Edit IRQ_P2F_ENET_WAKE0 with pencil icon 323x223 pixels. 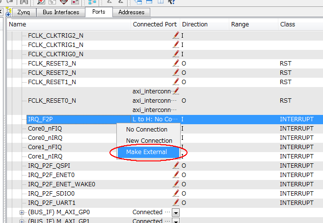pyautogui.click(x=176, y=184)
